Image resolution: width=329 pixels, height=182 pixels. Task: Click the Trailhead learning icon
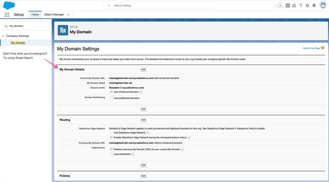click(294, 5)
